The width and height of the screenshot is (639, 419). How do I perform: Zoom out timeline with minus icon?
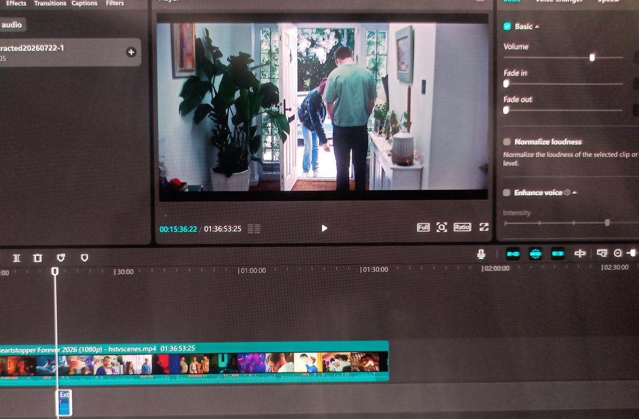tap(618, 253)
